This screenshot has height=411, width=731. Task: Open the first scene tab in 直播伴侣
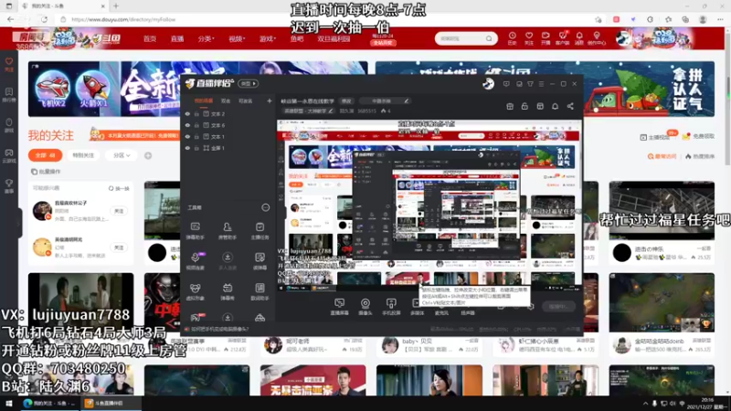click(203, 100)
